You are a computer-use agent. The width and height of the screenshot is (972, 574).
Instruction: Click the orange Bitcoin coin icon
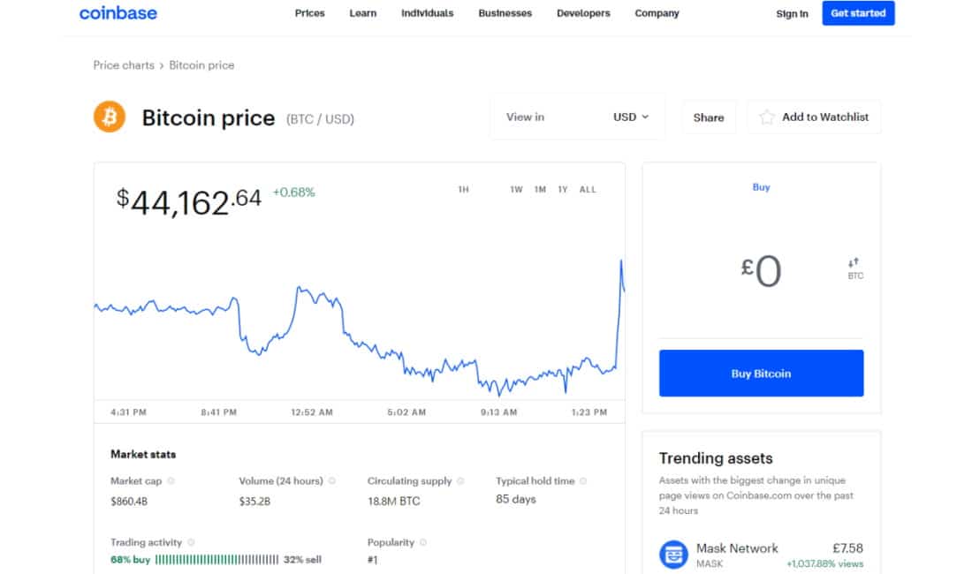click(109, 117)
